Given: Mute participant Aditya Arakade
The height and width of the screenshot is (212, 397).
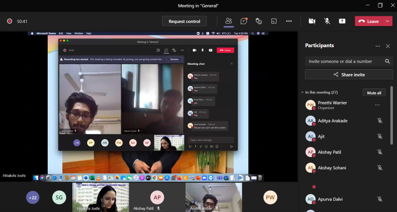Looking at the screenshot, I should pos(379,121).
